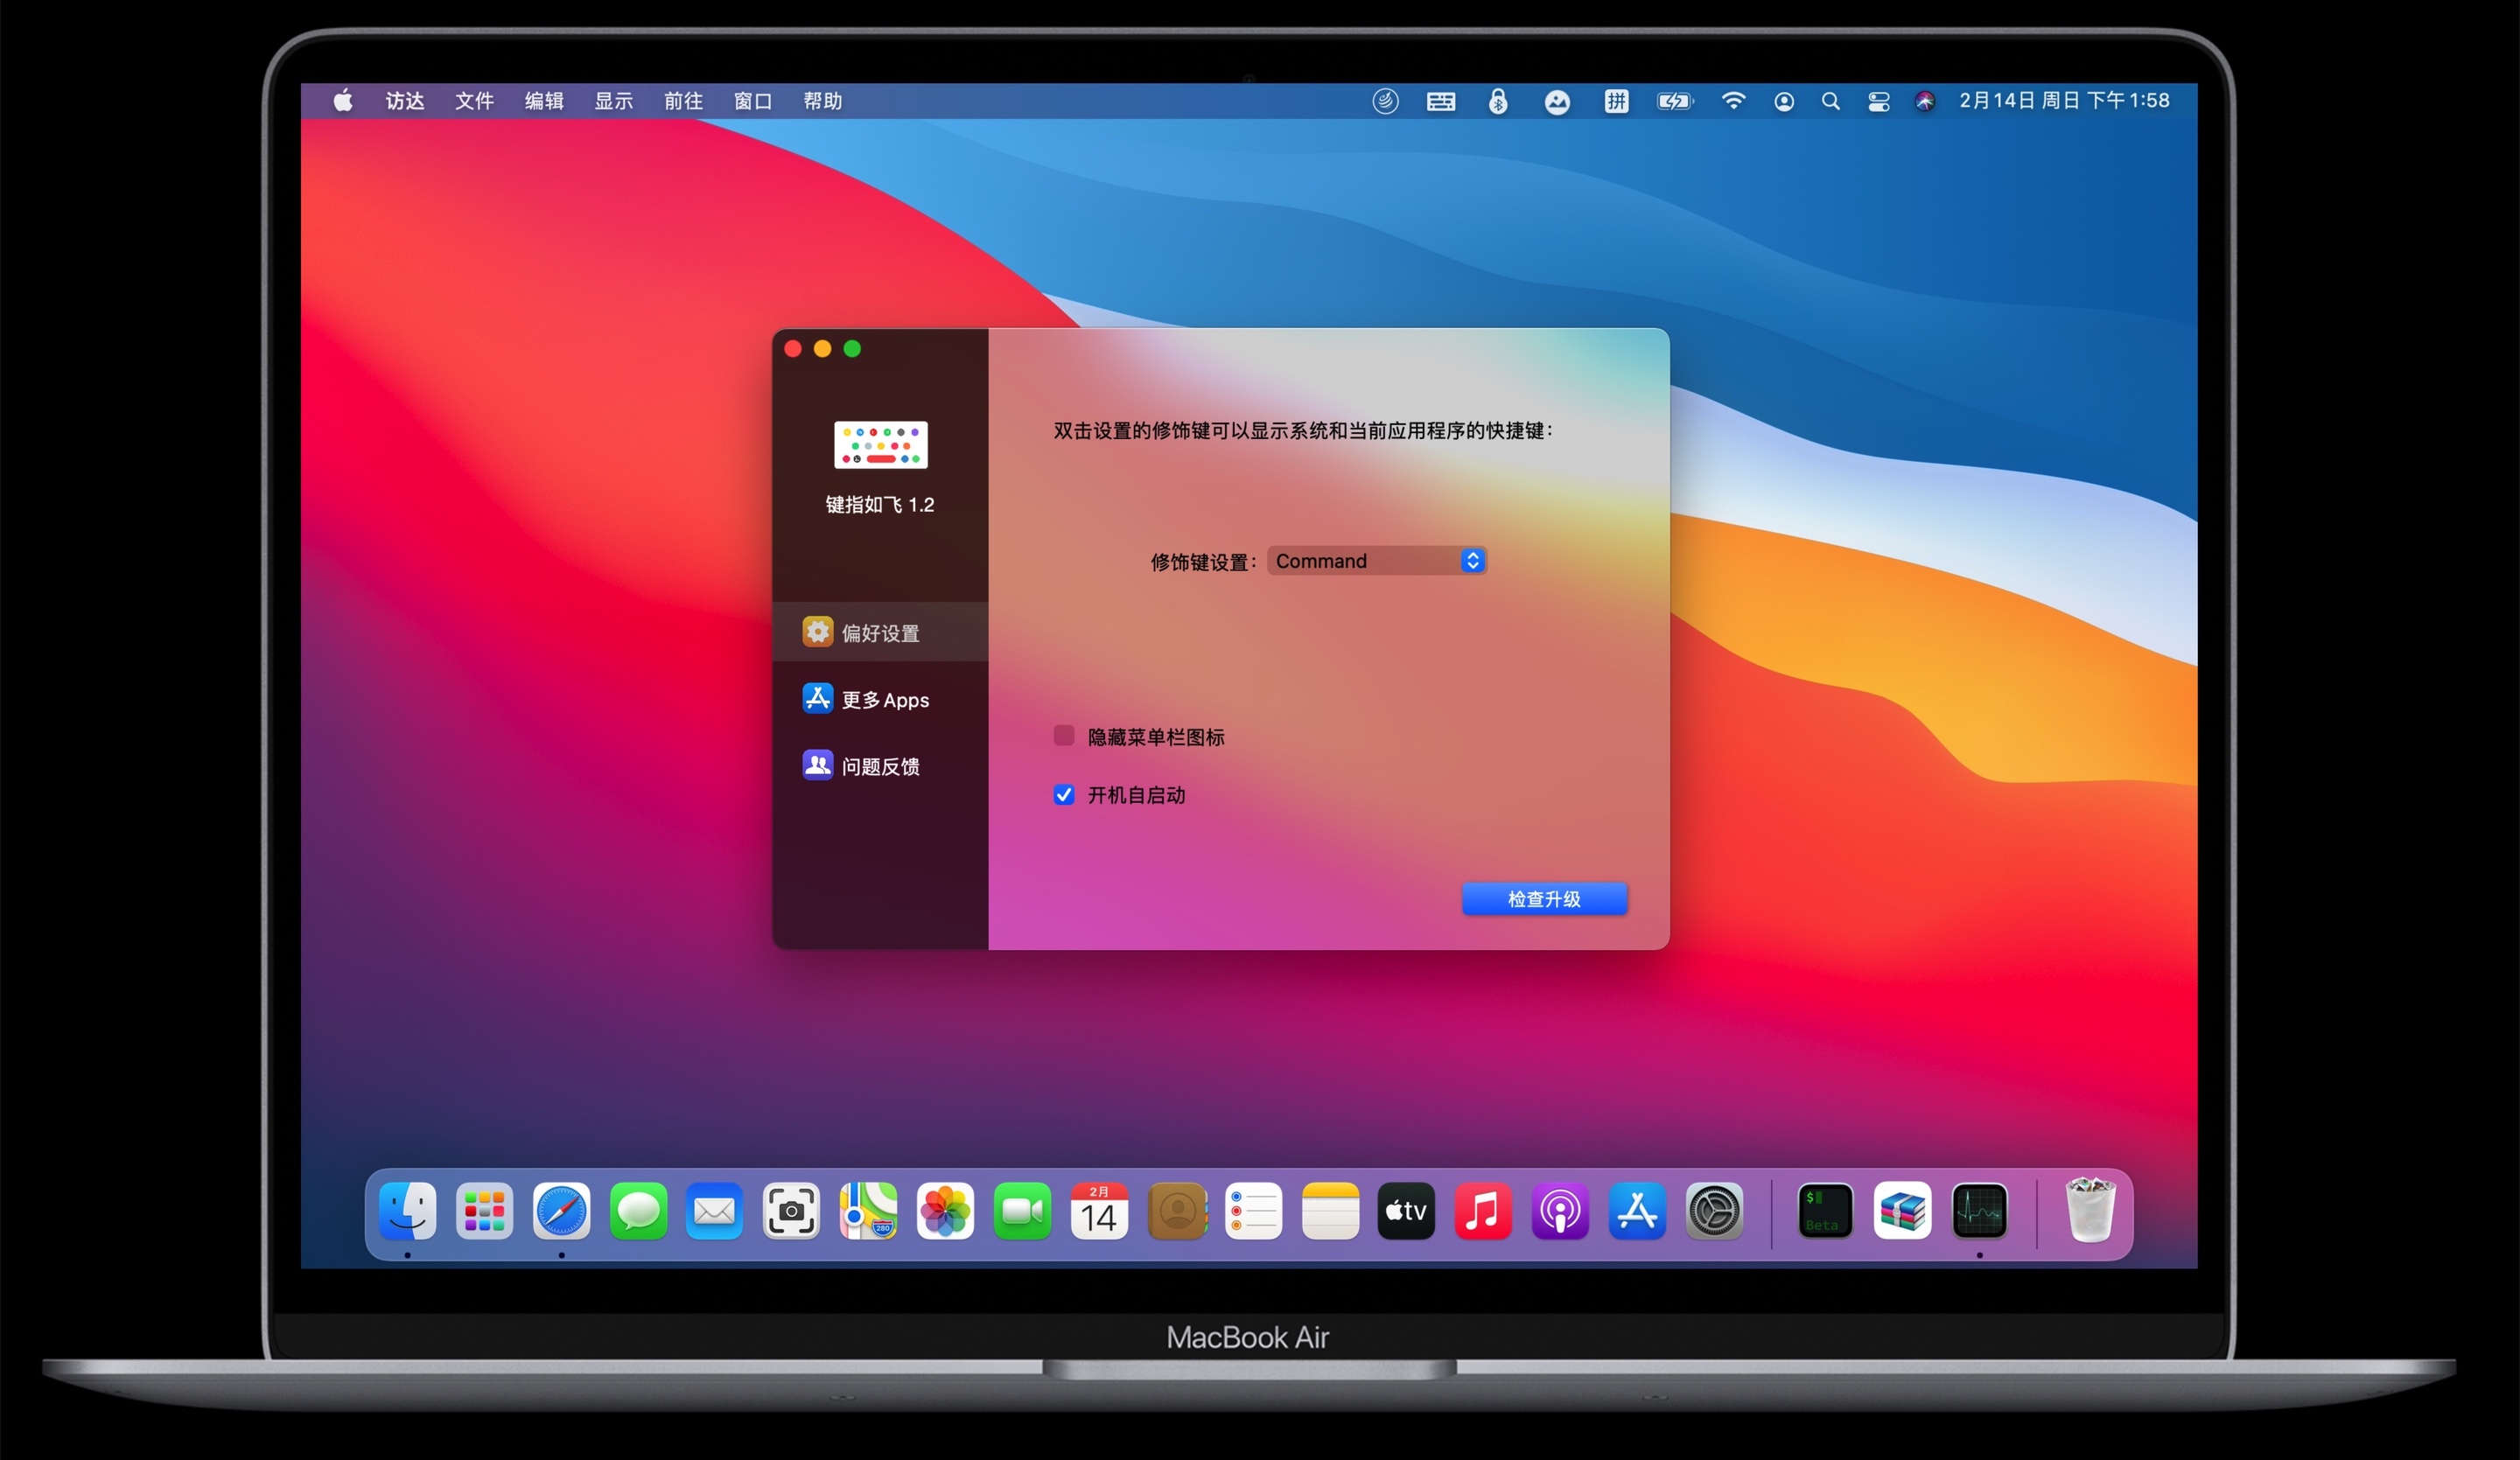This screenshot has height=1460, width=2520.
Task: Open Terminal Beta icon in Dock
Action: tap(1825, 1211)
